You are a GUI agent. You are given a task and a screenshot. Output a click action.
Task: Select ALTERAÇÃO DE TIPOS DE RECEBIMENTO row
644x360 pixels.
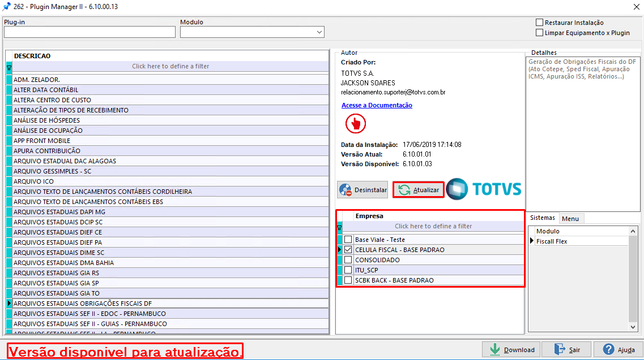pyautogui.click(x=170, y=110)
